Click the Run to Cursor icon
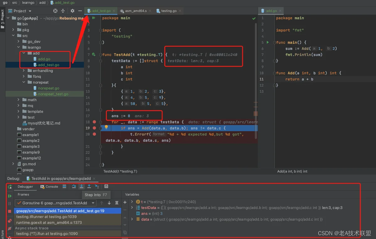Viewport: 376px width, 239px height. [97, 186]
